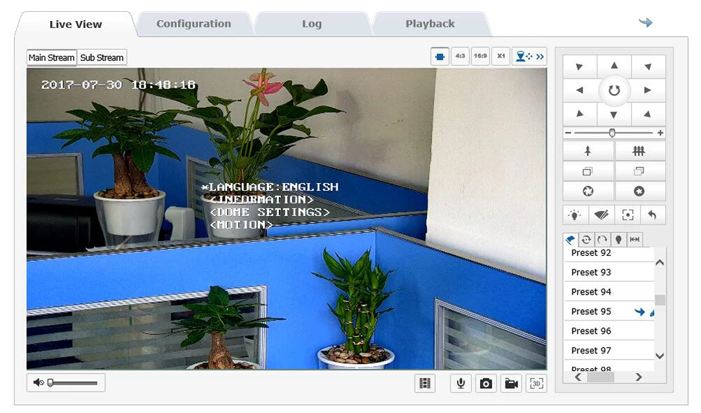Set 4:3 aspect ratio

pyautogui.click(x=460, y=56)
